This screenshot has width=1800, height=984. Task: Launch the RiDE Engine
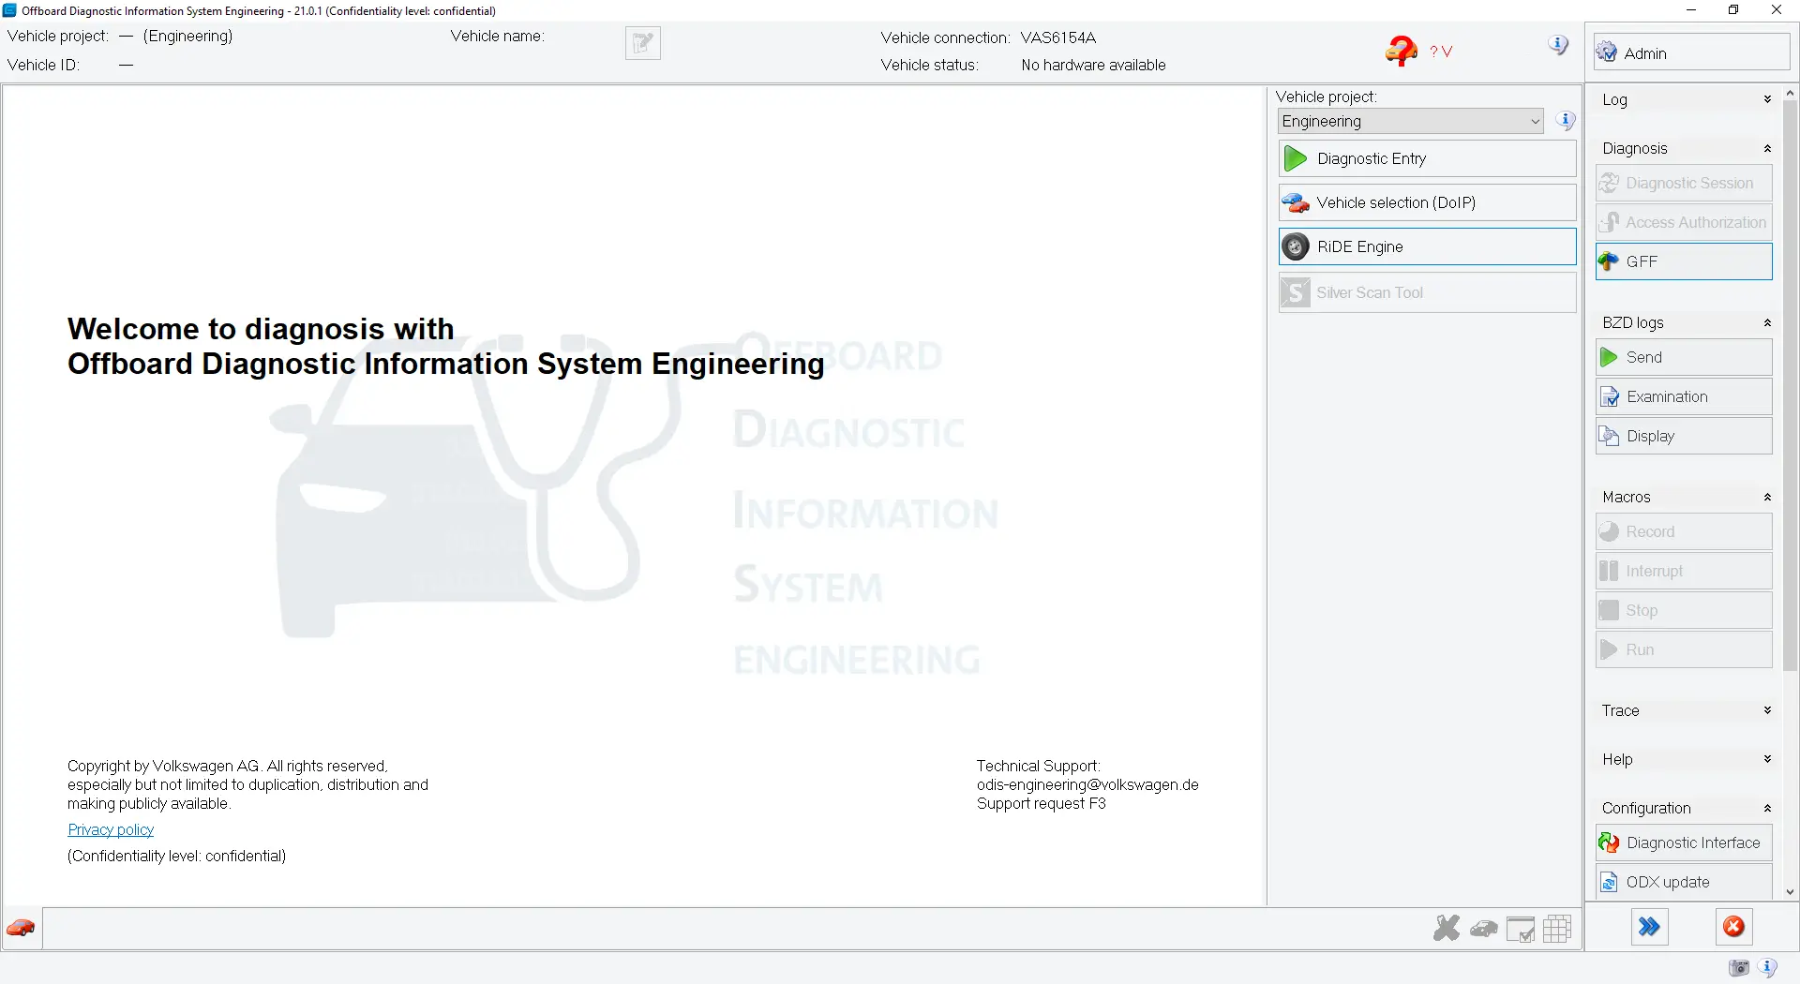coord(1427,246)
